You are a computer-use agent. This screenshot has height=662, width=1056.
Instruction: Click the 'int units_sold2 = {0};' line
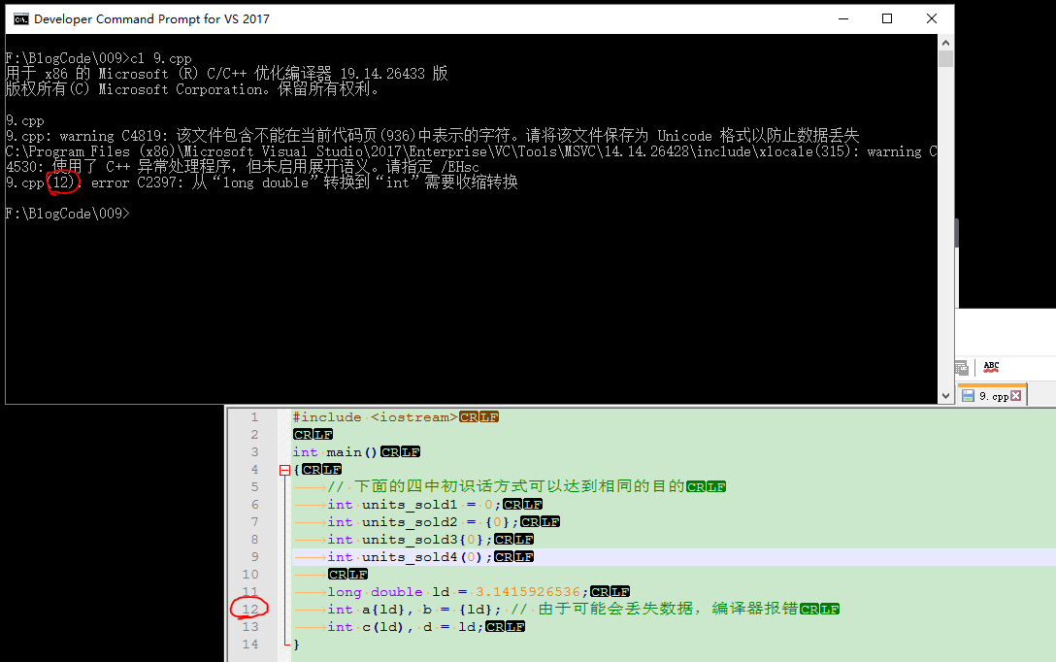click(423, 522)
